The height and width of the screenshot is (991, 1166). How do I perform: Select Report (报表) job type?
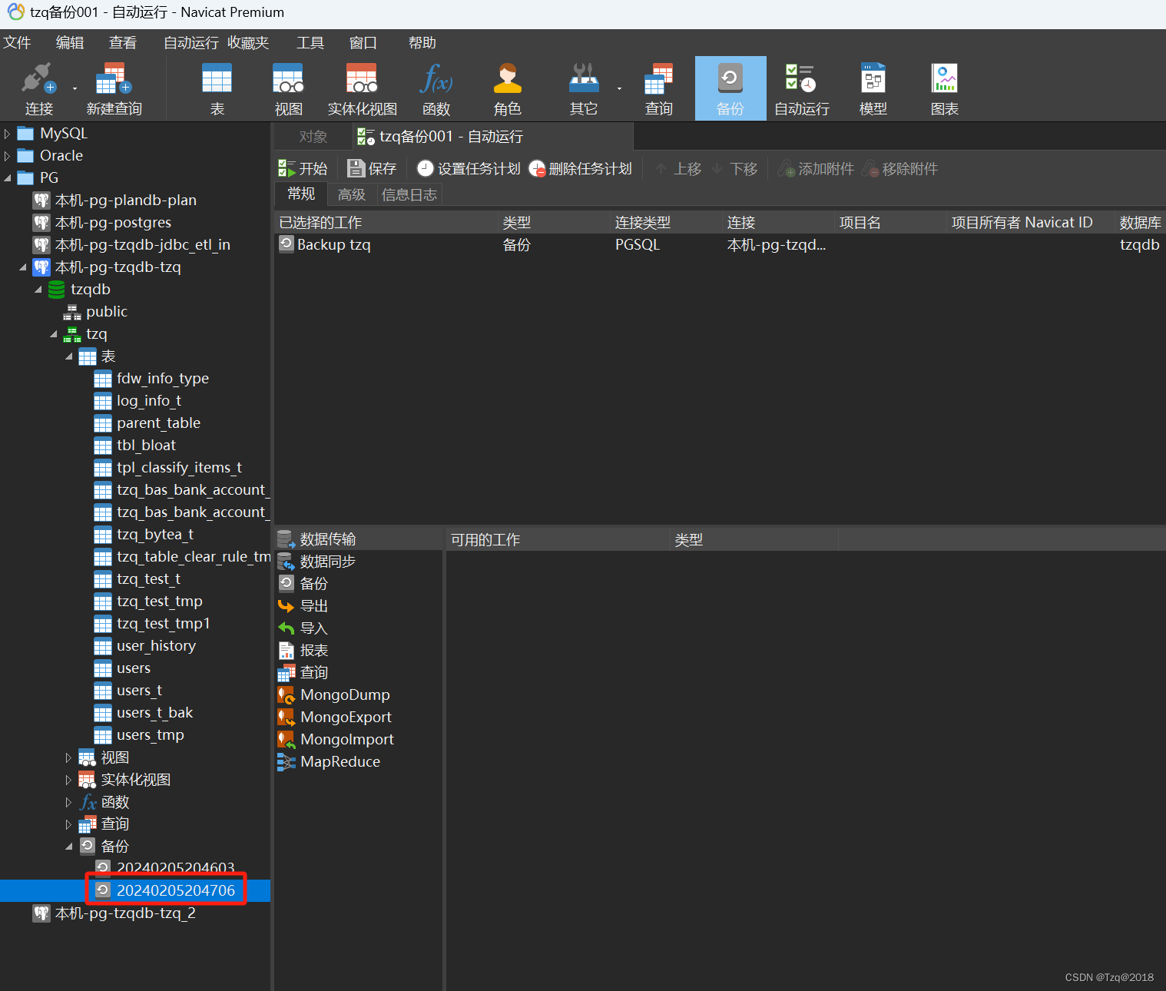tap(303, 651)
